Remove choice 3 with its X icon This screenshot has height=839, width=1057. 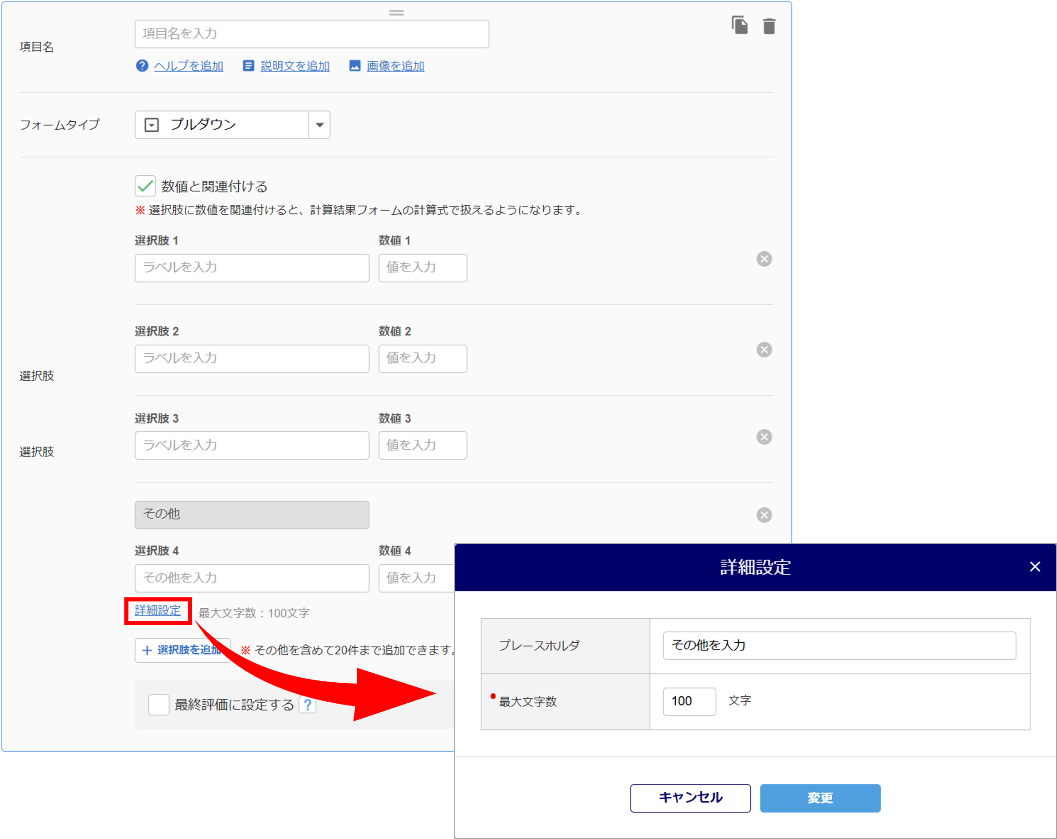click(x=764, y=437)
